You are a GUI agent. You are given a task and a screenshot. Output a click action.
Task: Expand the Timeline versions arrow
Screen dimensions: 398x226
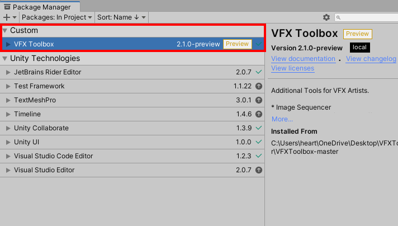click(x=8, y=114)
